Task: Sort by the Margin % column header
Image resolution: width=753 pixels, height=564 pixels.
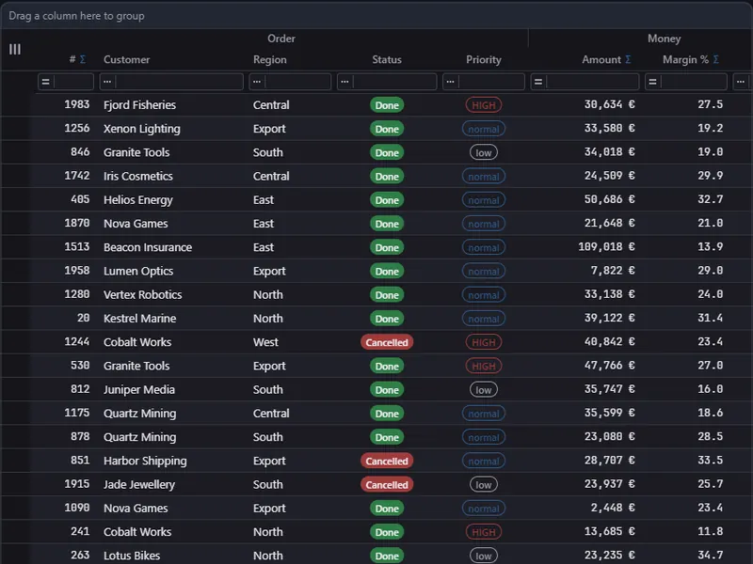Action: click(685, 59)
